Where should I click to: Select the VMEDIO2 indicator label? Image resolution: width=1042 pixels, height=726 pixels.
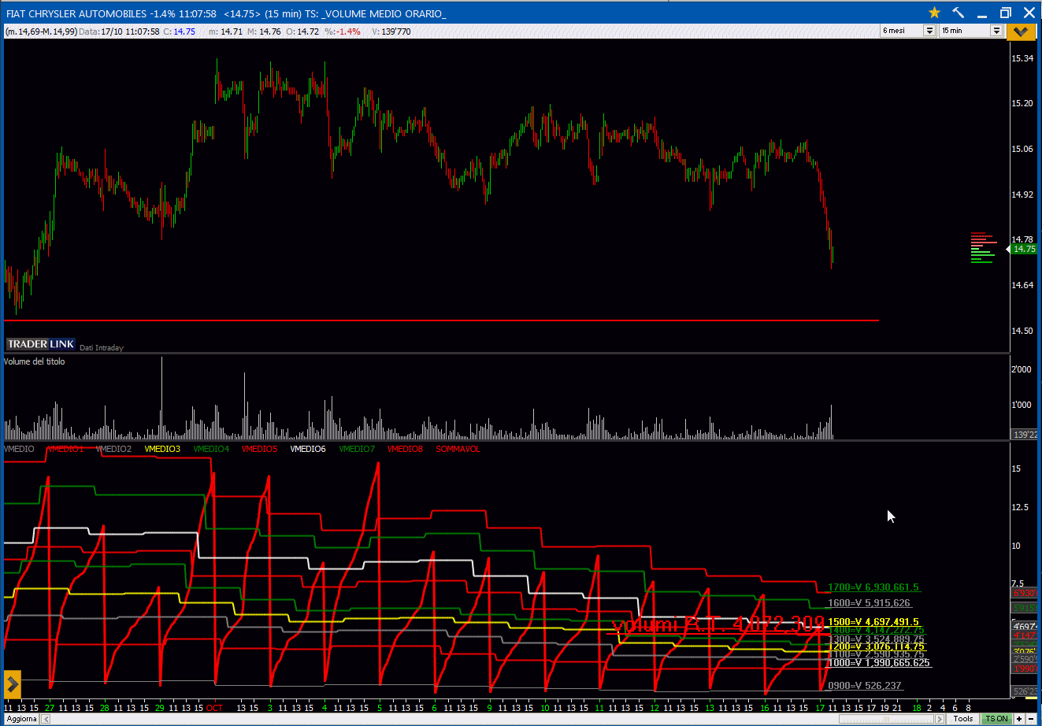point(113,449)
